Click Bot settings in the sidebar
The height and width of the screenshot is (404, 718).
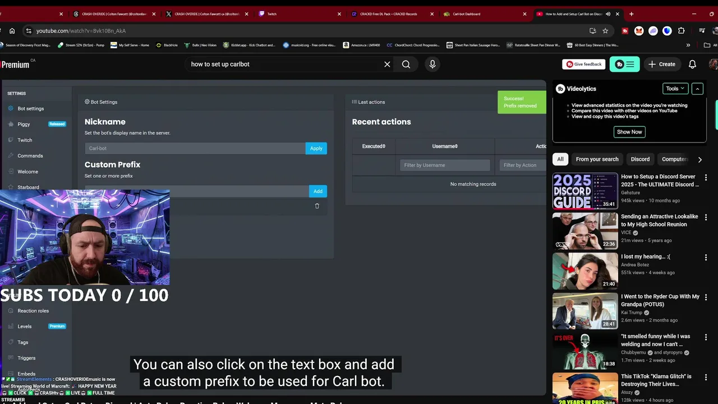click(x=30, y=109)
